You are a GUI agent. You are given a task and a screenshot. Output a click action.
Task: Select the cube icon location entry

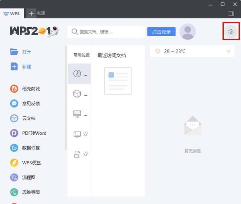tap(79, 94)
